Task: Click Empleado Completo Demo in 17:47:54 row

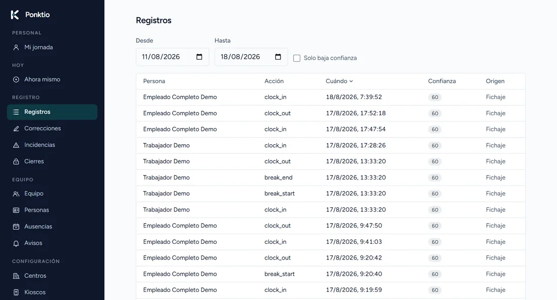Action: 180,129
